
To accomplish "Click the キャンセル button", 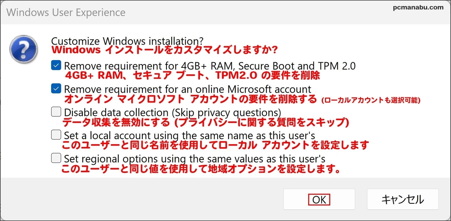I will coord(403,199).
